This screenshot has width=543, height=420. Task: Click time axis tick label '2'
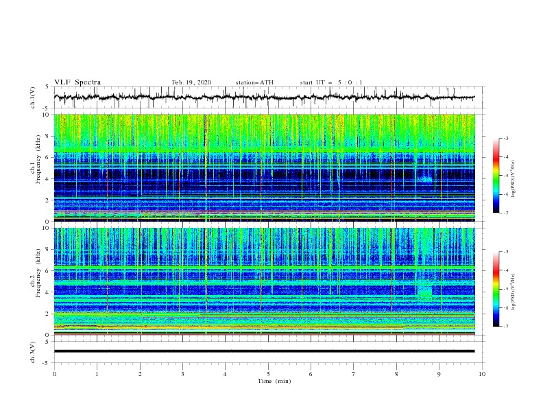coord(140,374)
